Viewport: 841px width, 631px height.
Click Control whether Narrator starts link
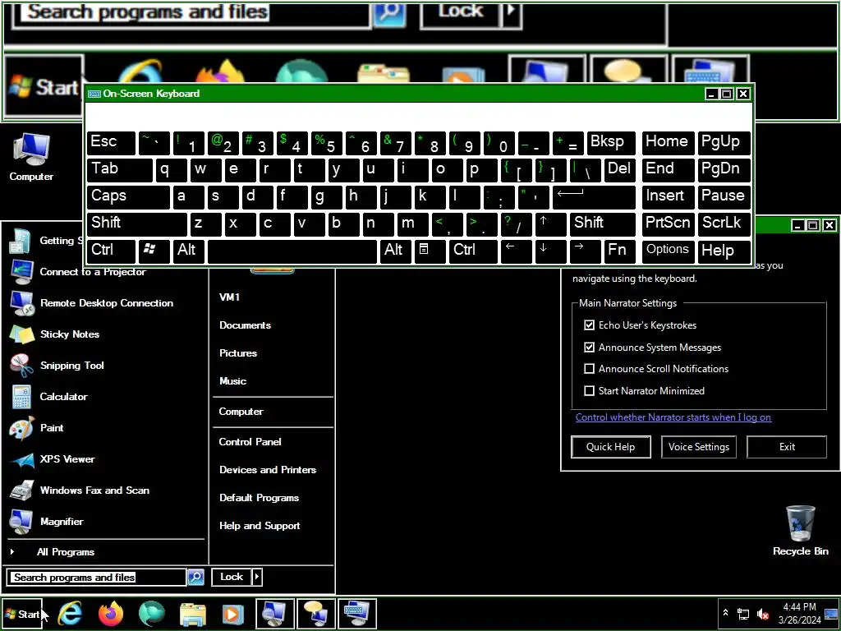[x=673, y=417]
